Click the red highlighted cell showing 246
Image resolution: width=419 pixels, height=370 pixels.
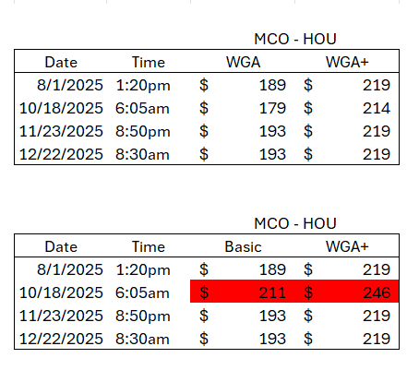point(347,292)
